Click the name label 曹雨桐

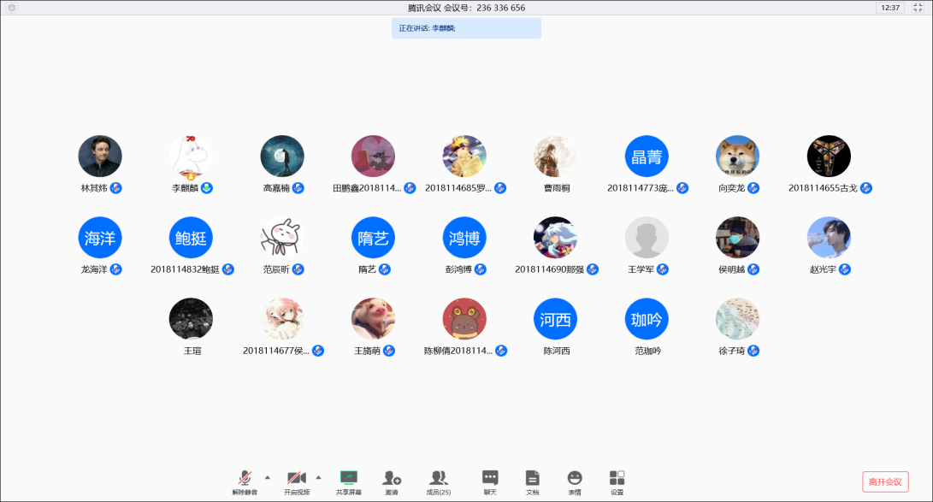(x=557, y=188)
